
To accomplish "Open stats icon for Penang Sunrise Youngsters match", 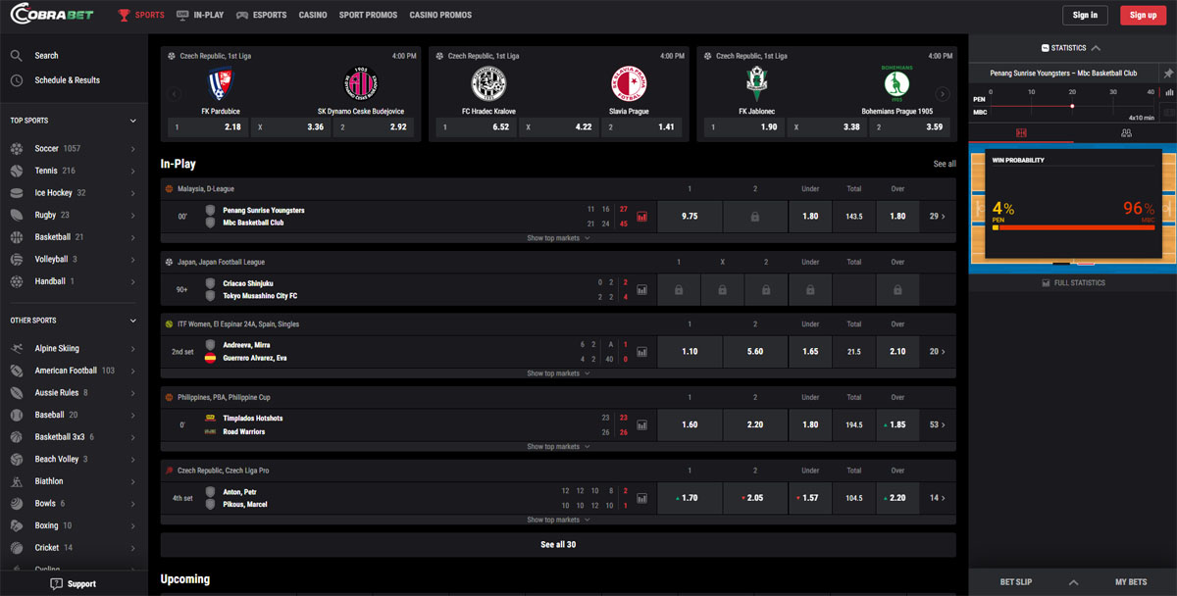I will pos(642,217).
